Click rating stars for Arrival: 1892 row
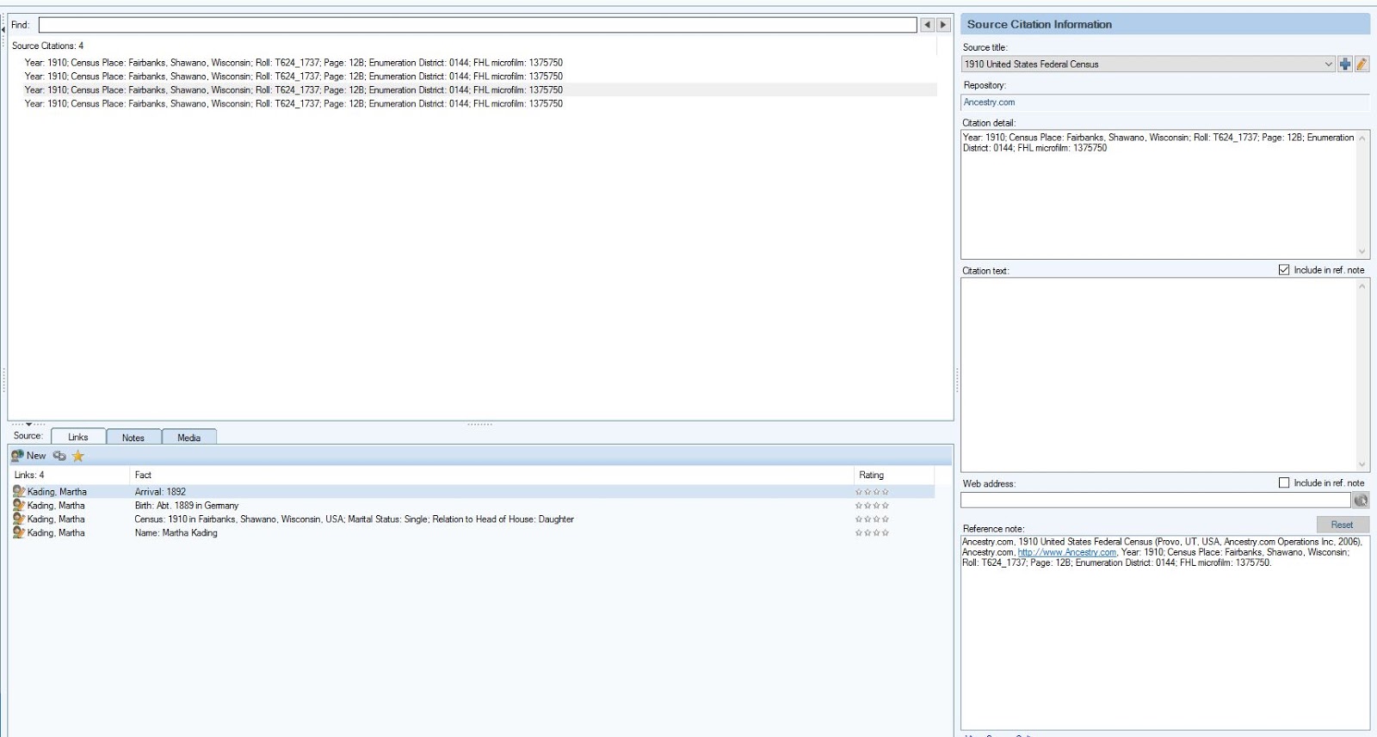The height and width of the screenshot is (737, 1377). click(x=872, y=493)
